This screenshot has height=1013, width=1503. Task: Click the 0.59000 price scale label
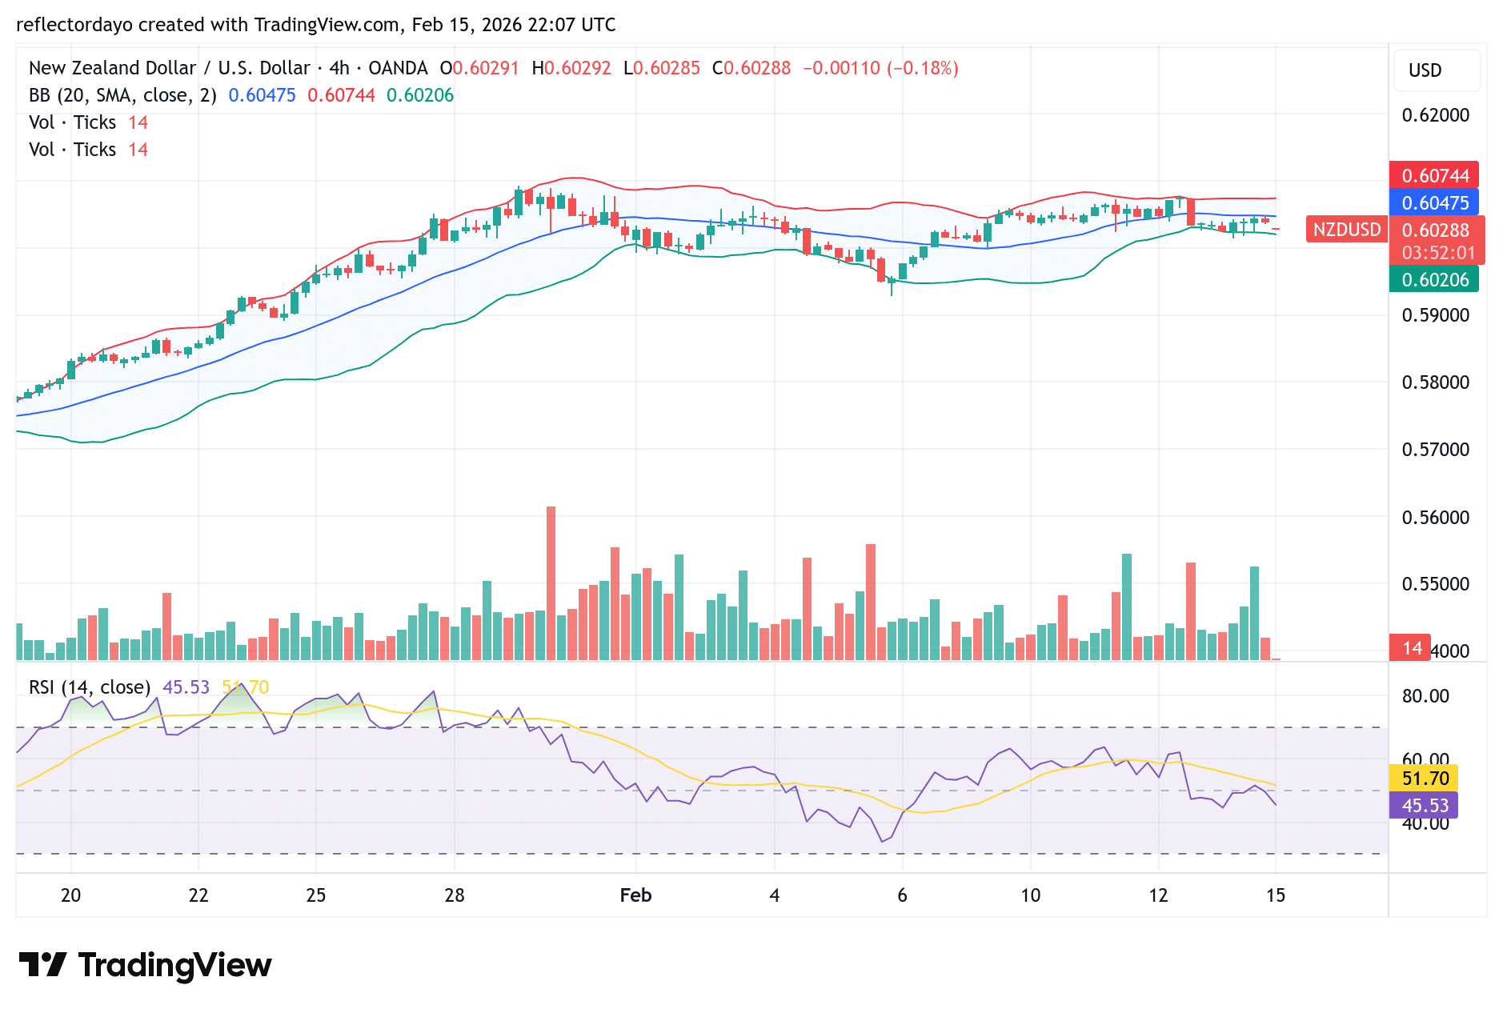pos(1435,315)
